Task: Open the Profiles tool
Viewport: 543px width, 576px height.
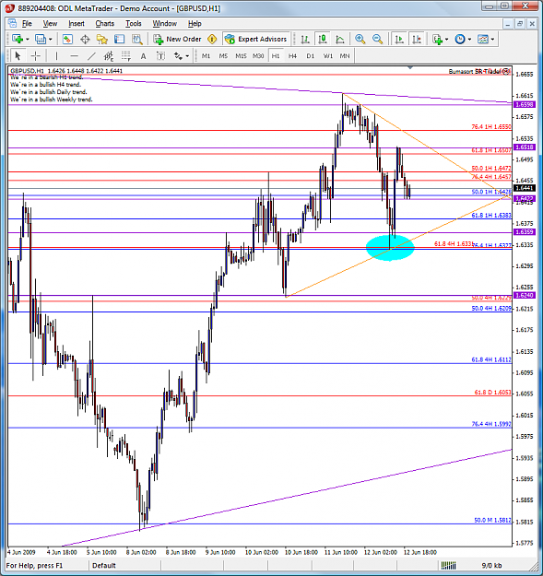Action: coord(40,39)
